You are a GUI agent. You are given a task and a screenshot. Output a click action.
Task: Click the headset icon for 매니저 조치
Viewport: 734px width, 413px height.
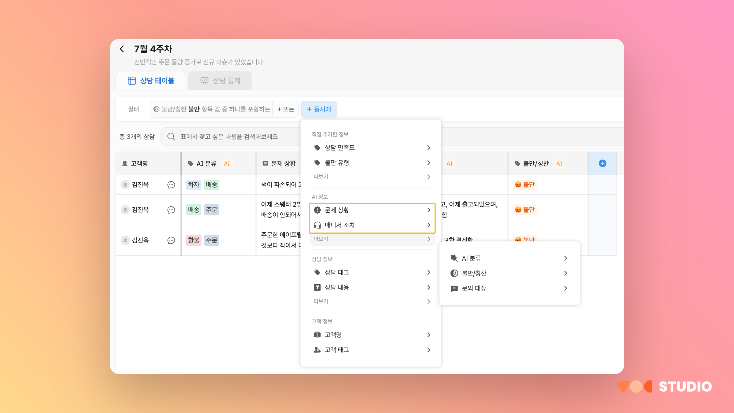click(317, 225)
